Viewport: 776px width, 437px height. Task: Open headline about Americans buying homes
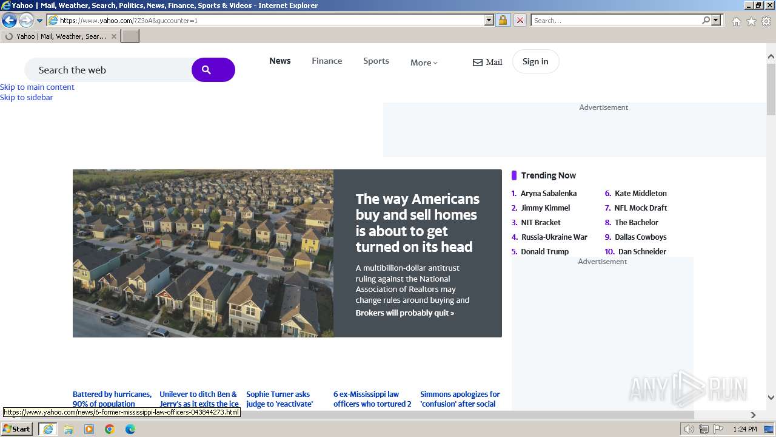click(x=418, y=223)
